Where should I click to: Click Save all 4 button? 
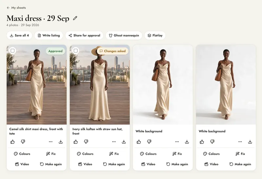tap(19, 35)
